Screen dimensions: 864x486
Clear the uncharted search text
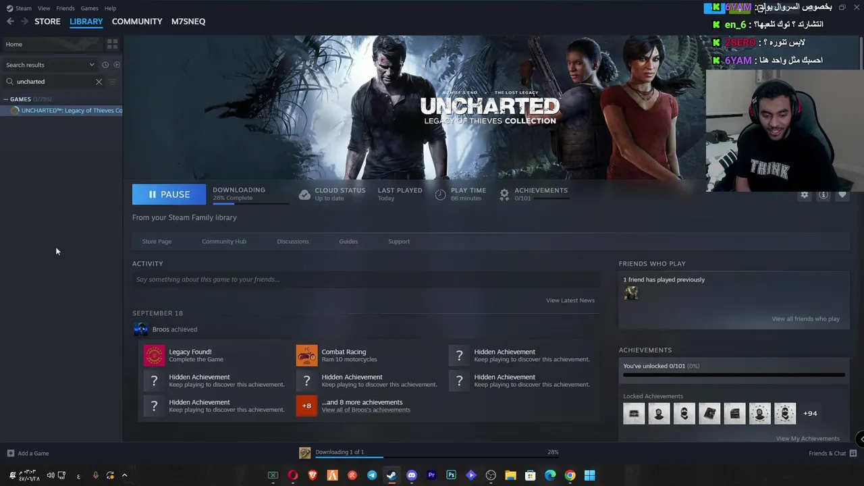tap(99, 82)
